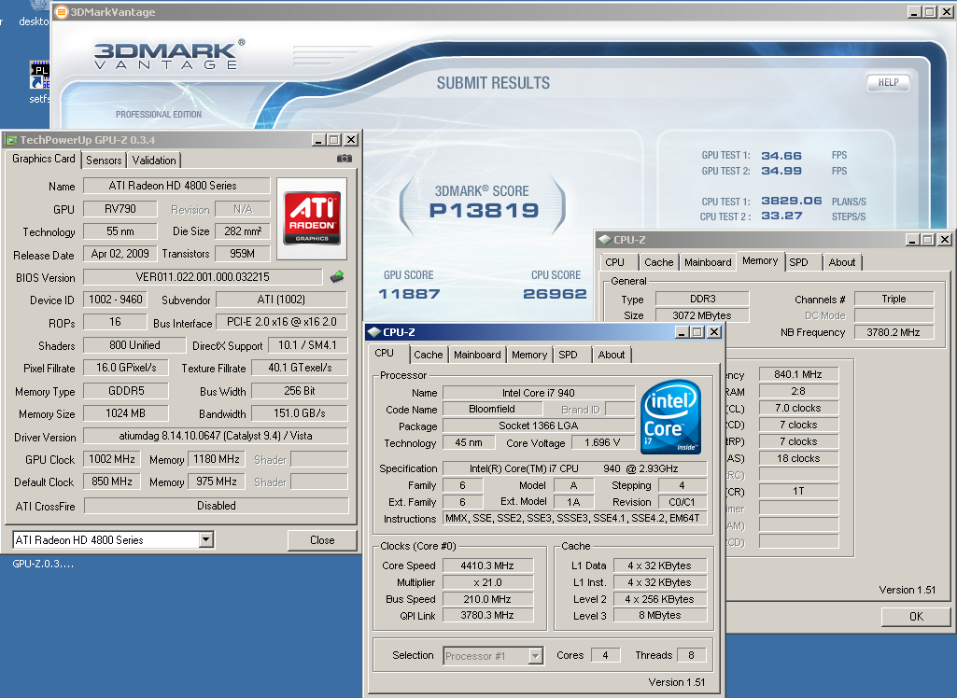Click the GPU Test 2 value 34.99
The image size is (957, 698).
click(x=781, y=171)
